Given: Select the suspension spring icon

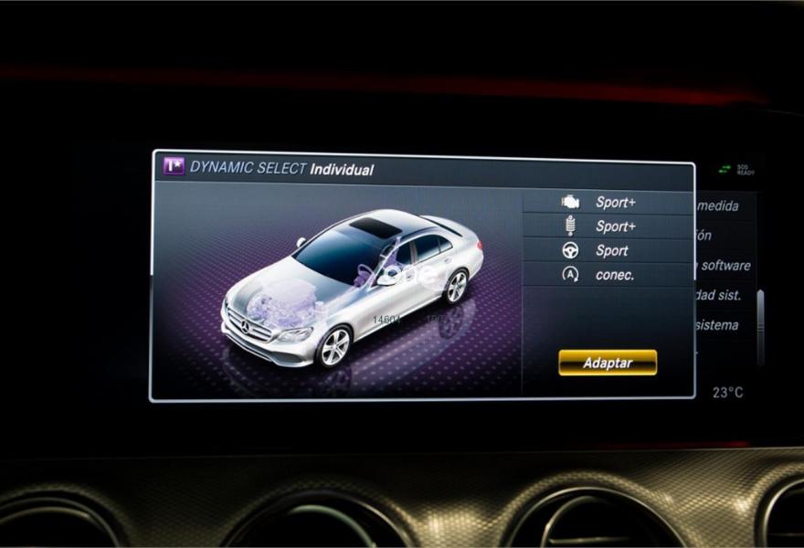Looking at the screenshot, I should (x=570, y=226).
